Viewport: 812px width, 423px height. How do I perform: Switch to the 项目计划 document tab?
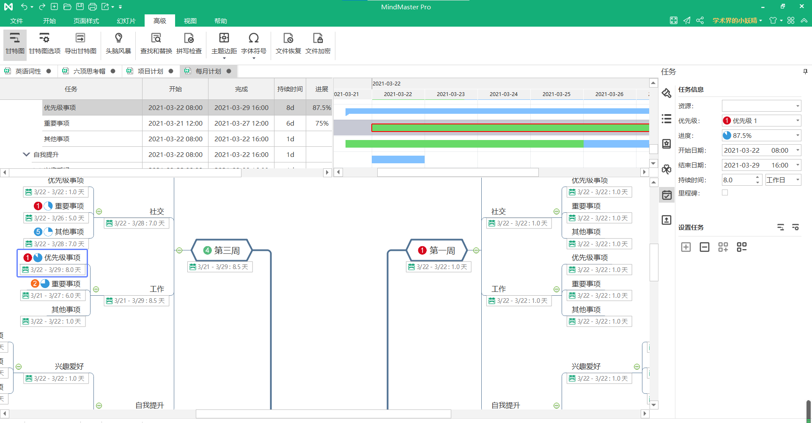pyautogui.click(x=151, y=71)
